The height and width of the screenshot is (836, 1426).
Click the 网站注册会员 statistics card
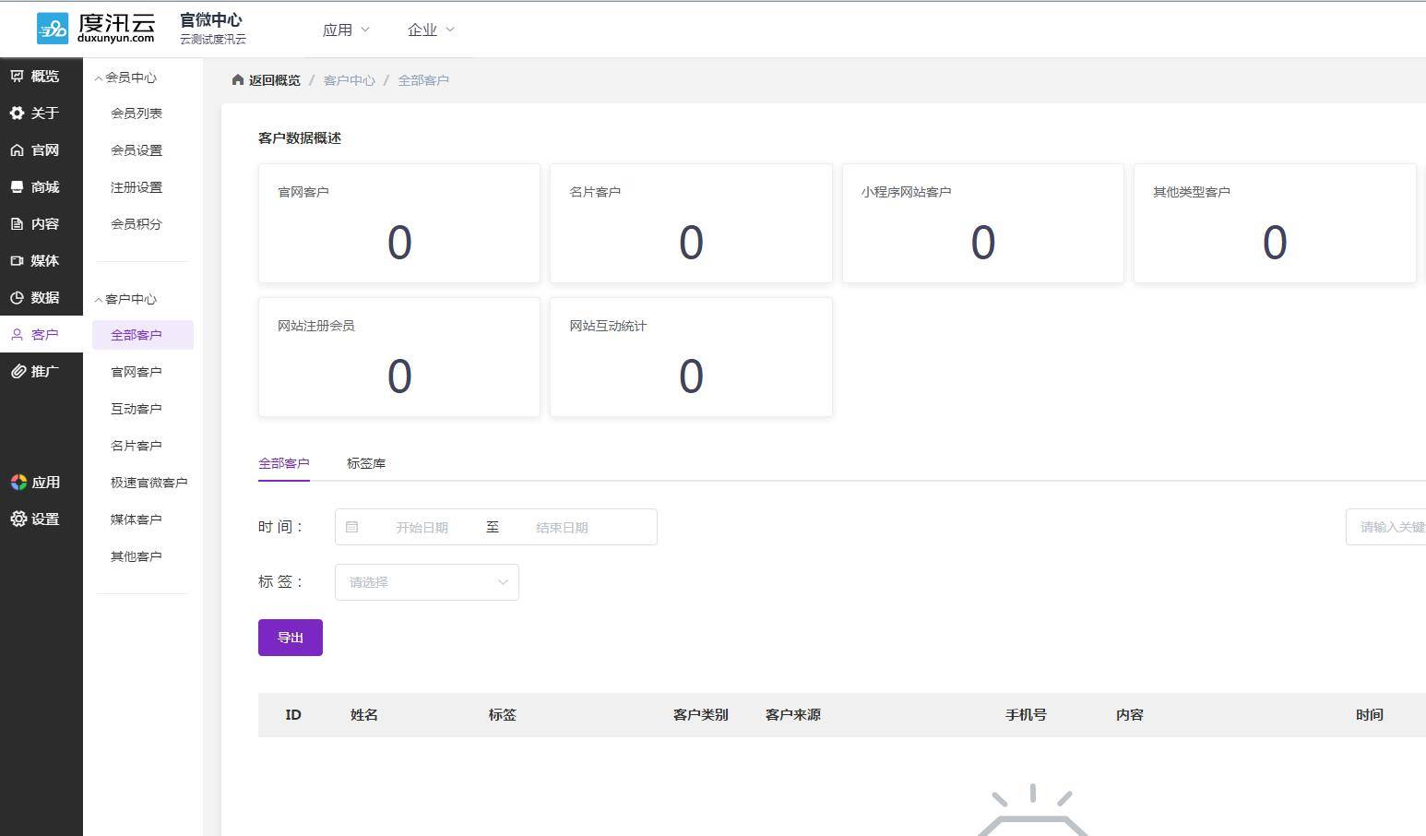click(399, 357)
